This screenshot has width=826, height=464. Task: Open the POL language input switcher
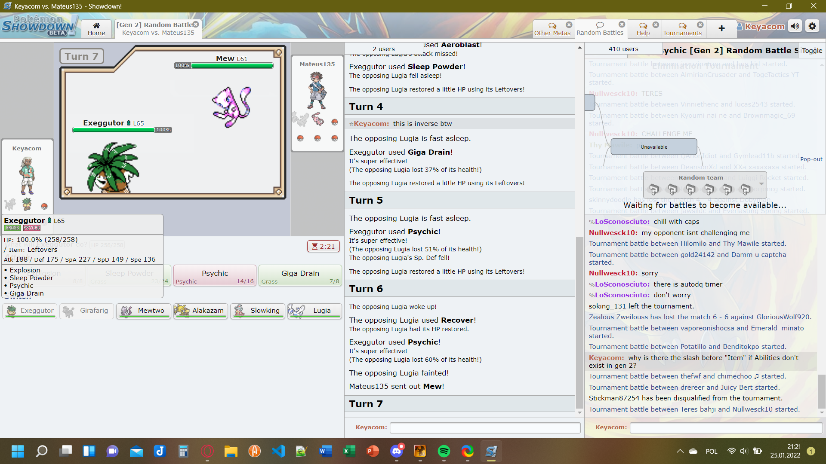click(x=712, y=451)
